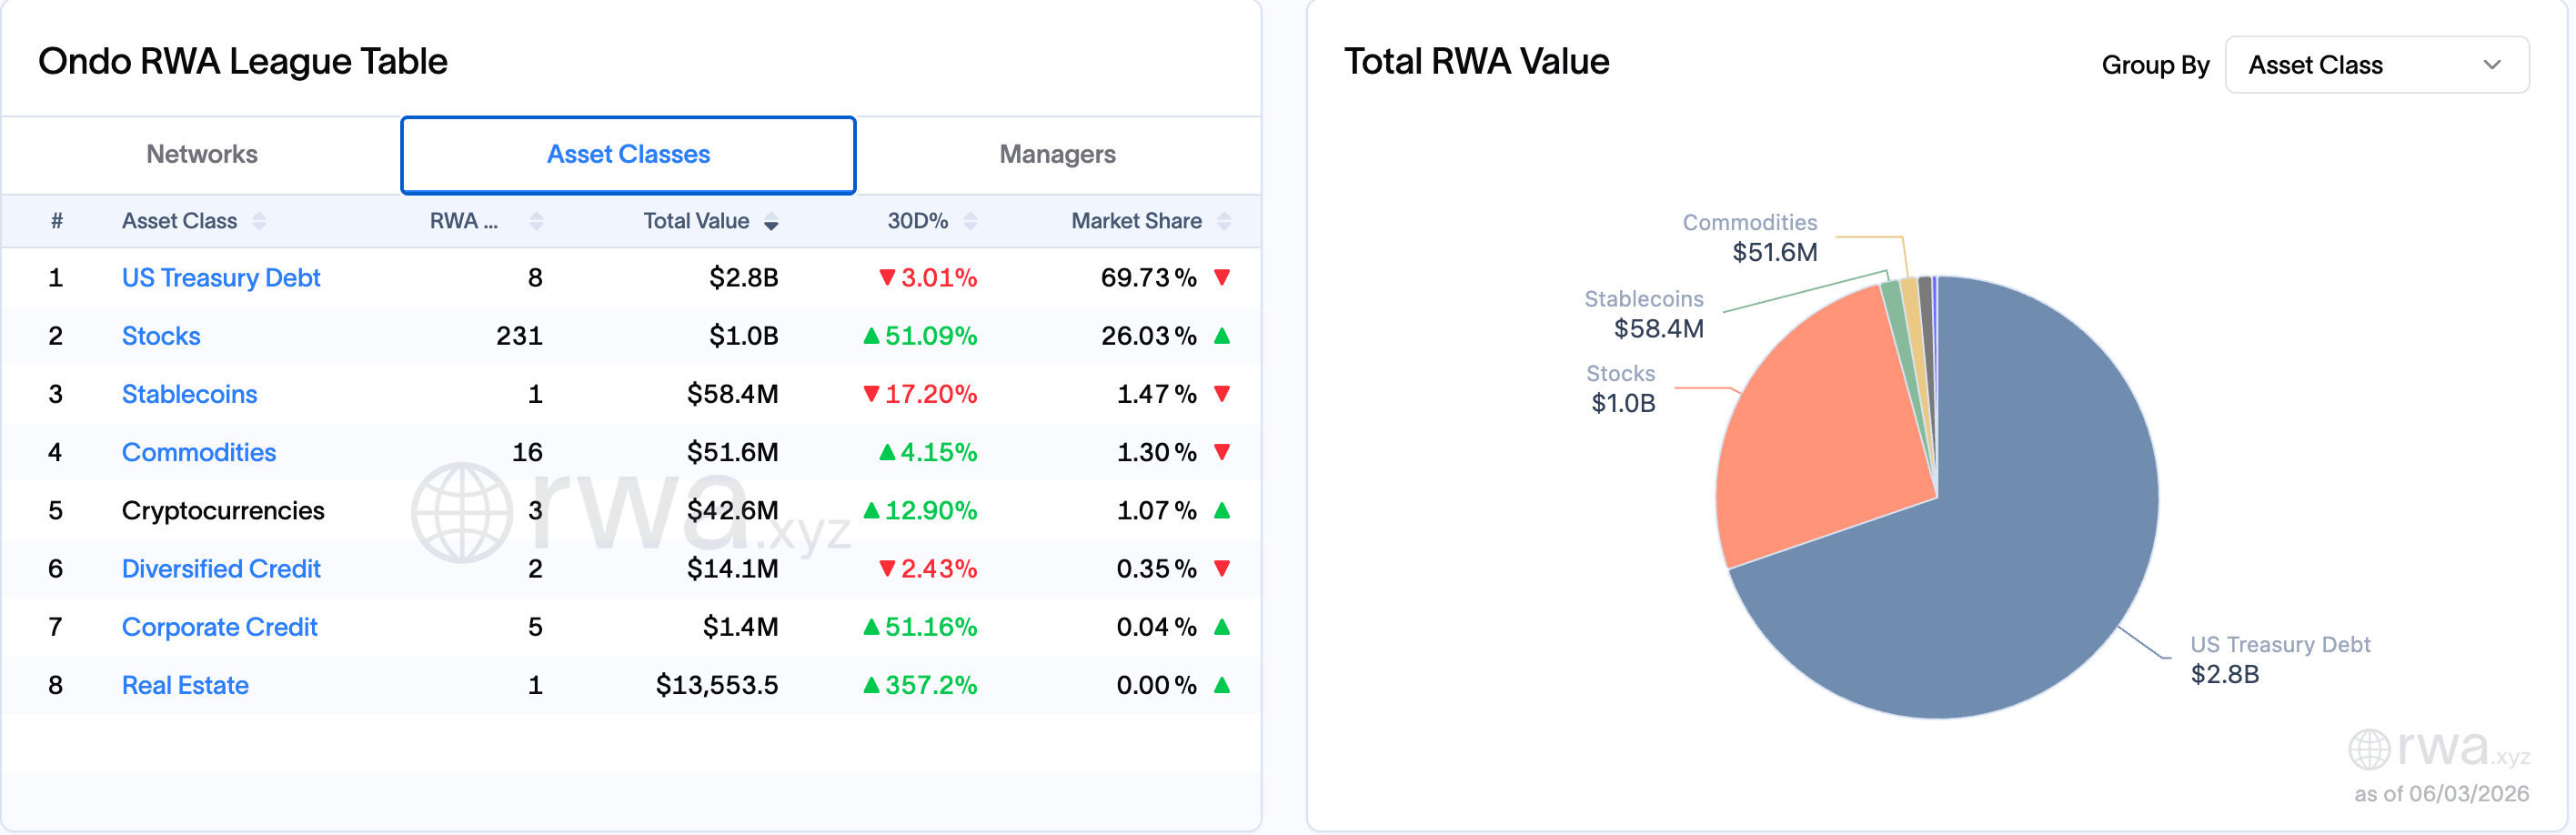The width and height of the screenshot is (2576, 835).
Task: Sort by Asset Class column arrows
Action: [259, 221]
